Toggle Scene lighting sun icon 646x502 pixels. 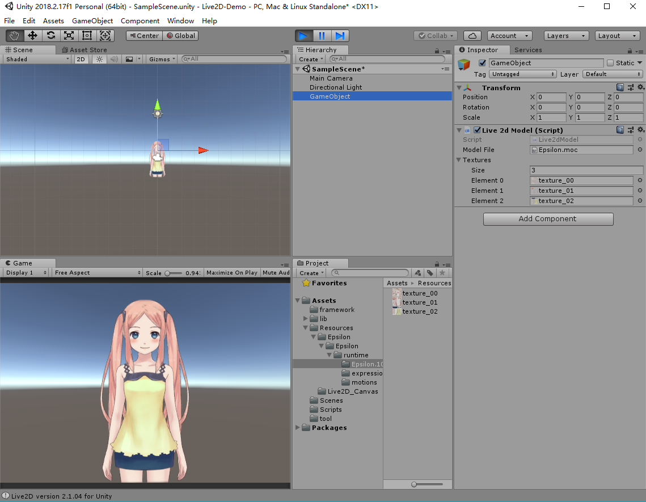pyautogui.click(x=100, y=60)
